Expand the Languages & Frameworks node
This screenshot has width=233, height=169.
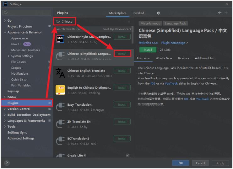[x=5, y=121]
